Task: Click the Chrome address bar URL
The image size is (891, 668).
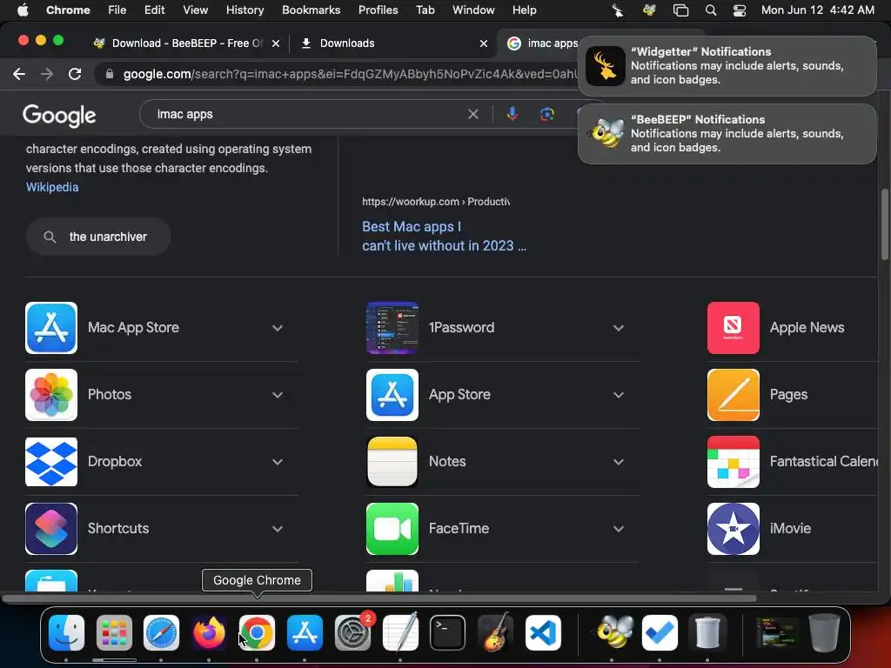Action: (x=350, y=74)
